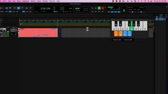Click the Fast Forward transport button
Viewport: 168px width, 94px height.
point(99,11)
